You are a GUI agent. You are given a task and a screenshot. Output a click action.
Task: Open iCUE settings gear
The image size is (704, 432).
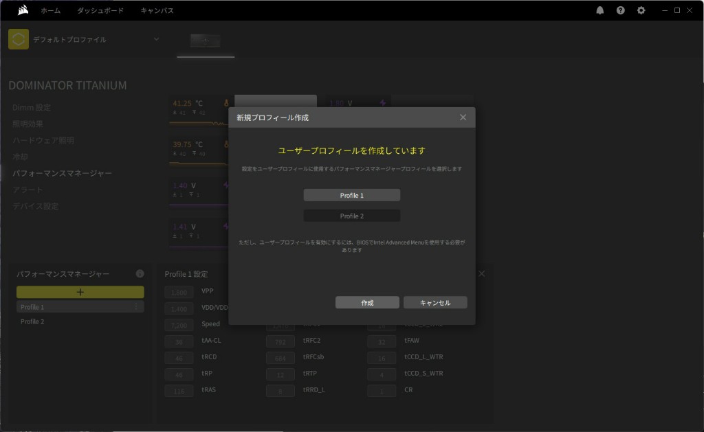pyautogui.click(x=641, y=10)
